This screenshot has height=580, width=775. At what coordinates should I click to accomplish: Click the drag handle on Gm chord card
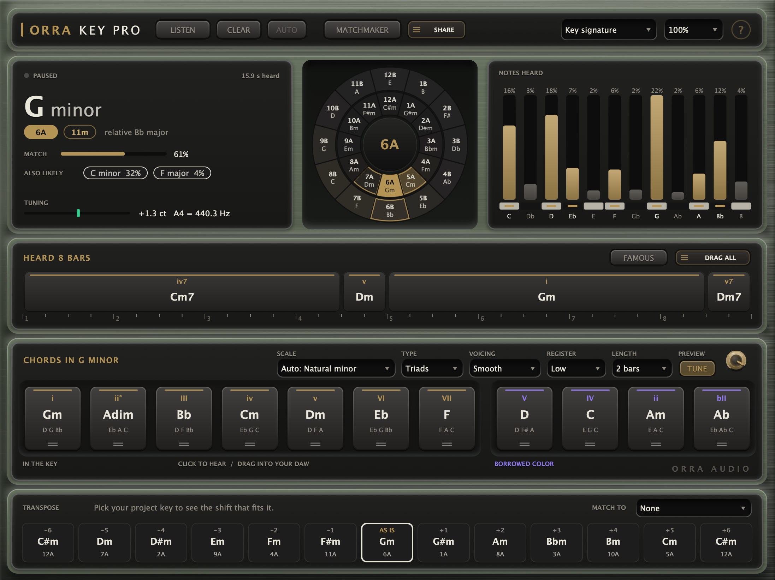coord(52,444)
